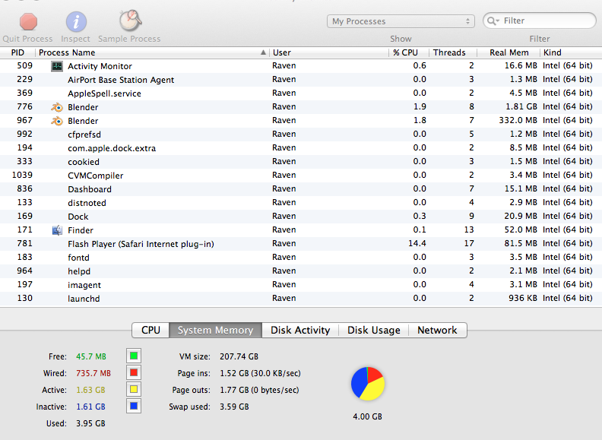The image size is (602, 440).
Task: Select the Blender row using 332.0 MB
Action: point(301,121)
